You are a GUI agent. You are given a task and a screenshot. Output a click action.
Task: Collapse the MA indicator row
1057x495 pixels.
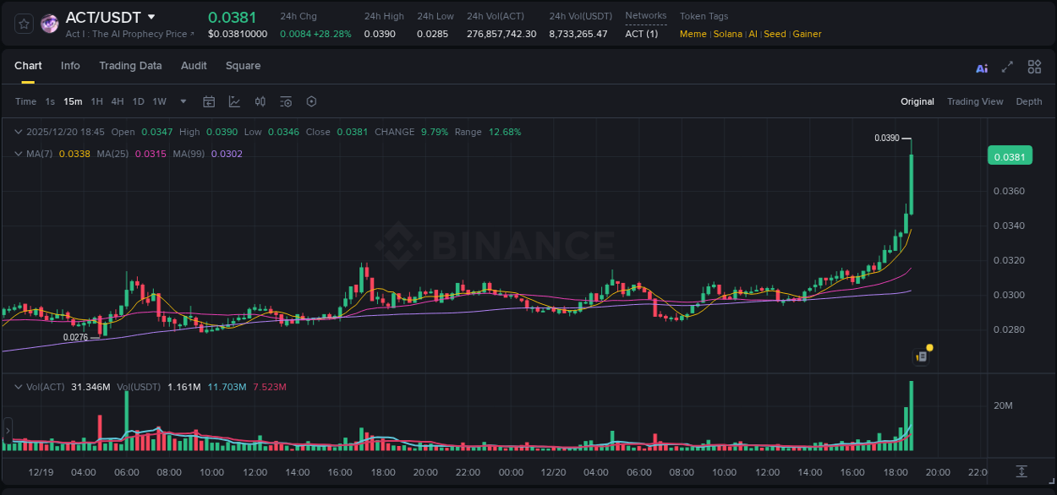(19, 154)
